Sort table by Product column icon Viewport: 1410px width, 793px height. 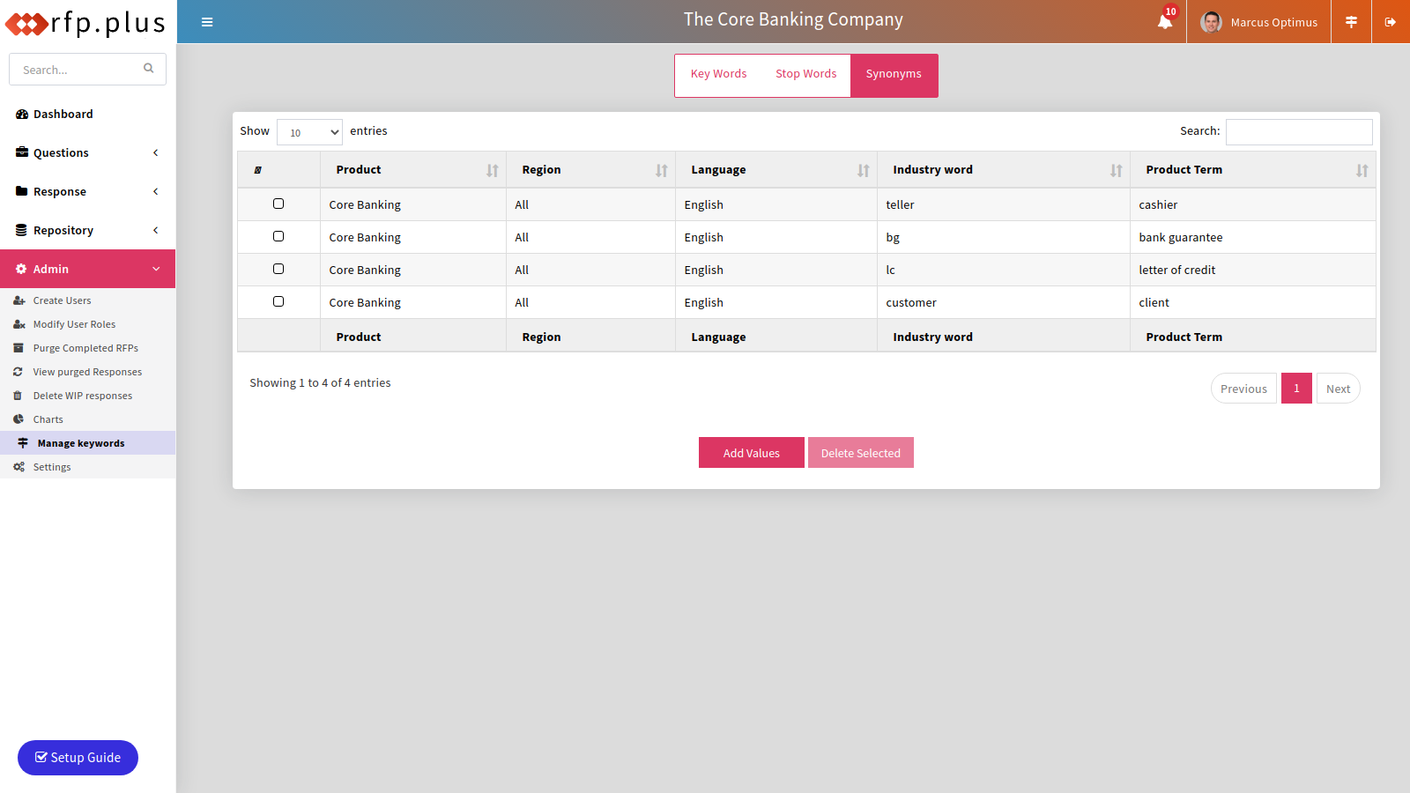[493, 170]
